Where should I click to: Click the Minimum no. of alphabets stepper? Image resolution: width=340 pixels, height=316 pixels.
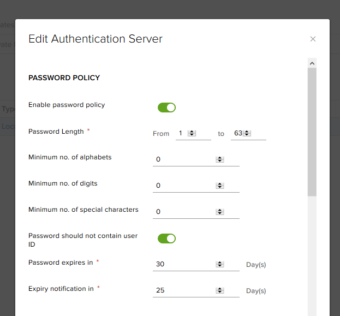[x=220, y=159]
